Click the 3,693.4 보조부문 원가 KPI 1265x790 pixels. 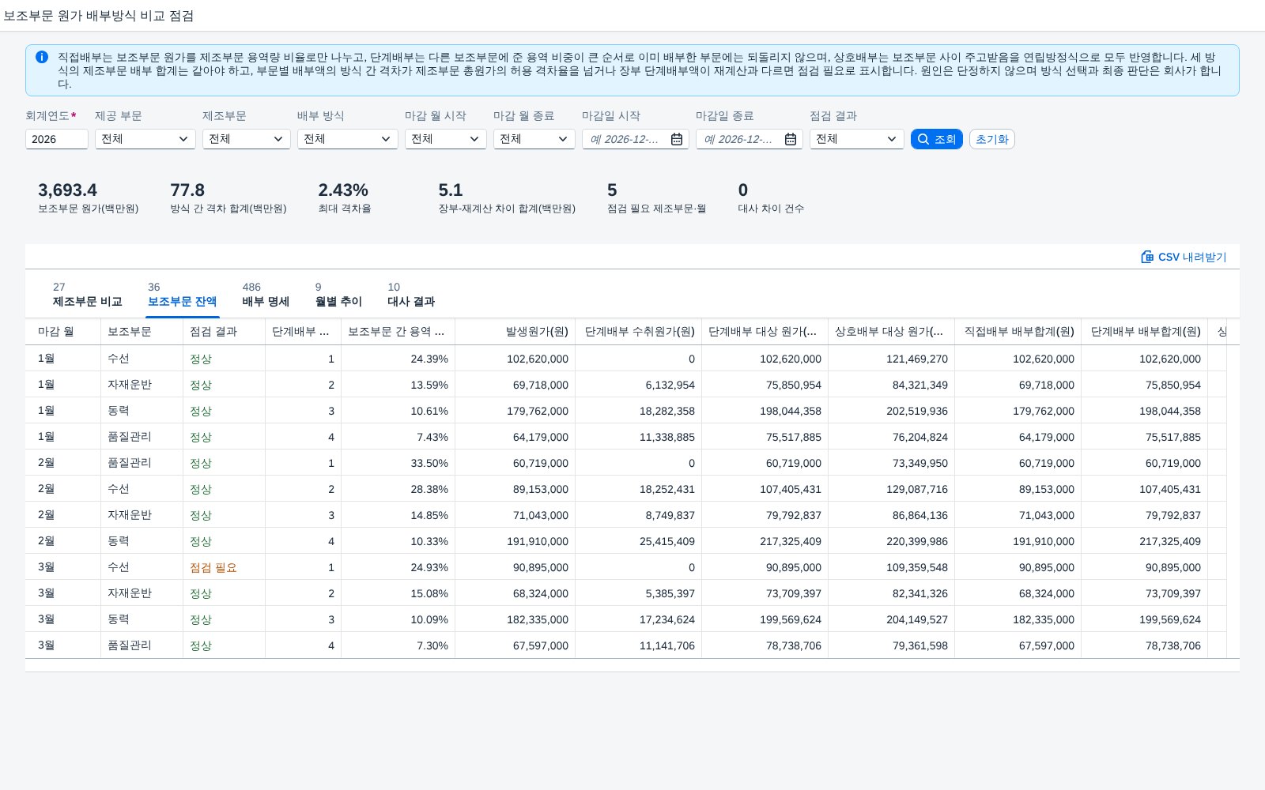89,197
